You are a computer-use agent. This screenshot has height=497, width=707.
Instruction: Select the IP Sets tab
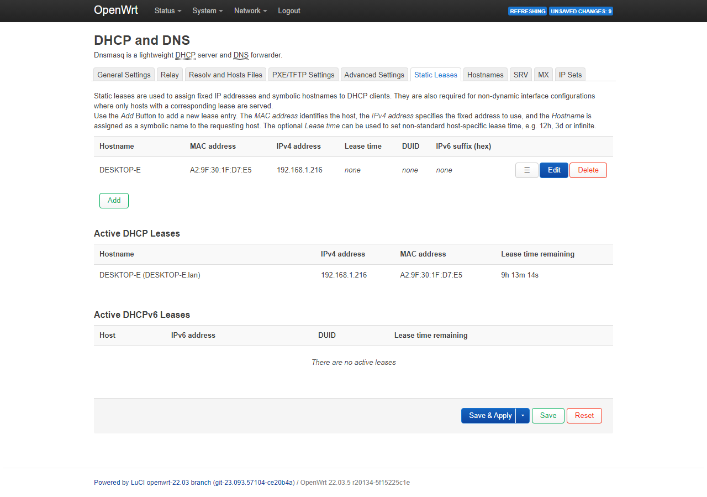coord(570,75)
